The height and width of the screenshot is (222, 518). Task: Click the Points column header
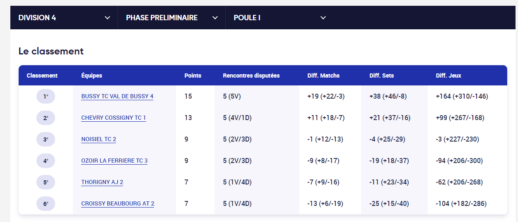(193, 76)
